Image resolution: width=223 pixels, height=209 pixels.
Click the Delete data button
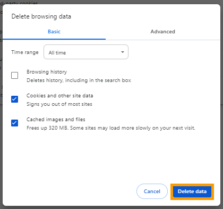[192, 192]
